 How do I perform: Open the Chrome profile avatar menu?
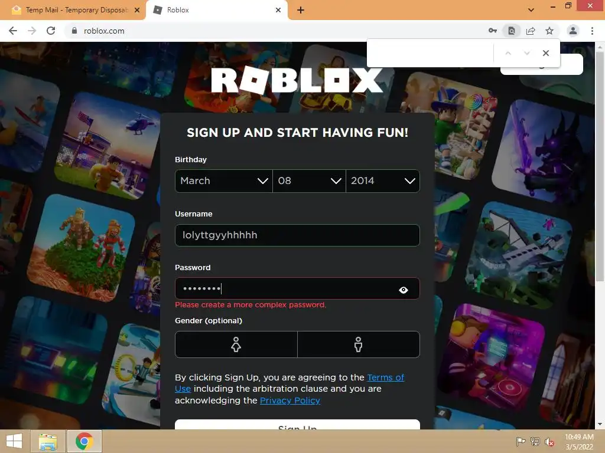click(x=573, y=31)
